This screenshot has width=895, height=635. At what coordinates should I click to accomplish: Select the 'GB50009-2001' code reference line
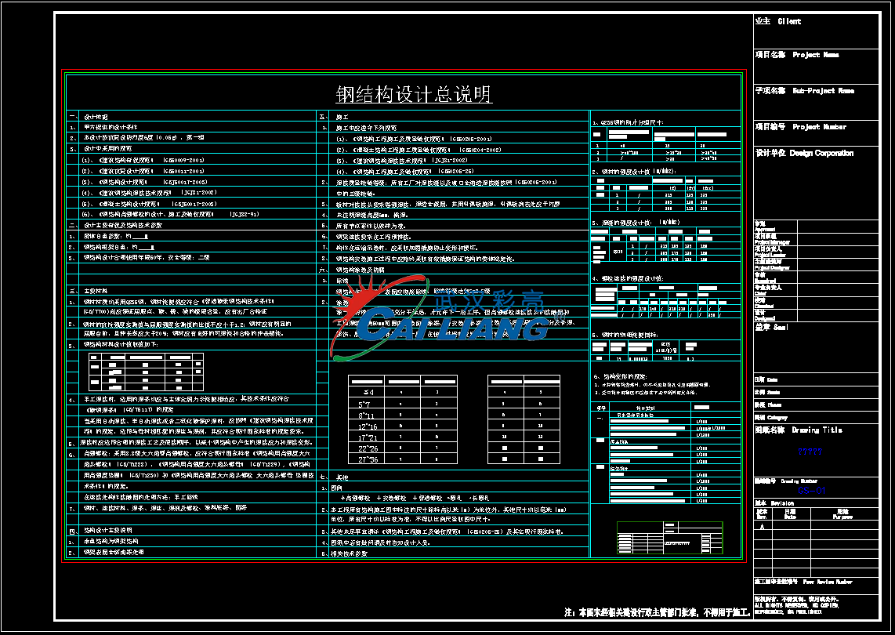(143, 160)
